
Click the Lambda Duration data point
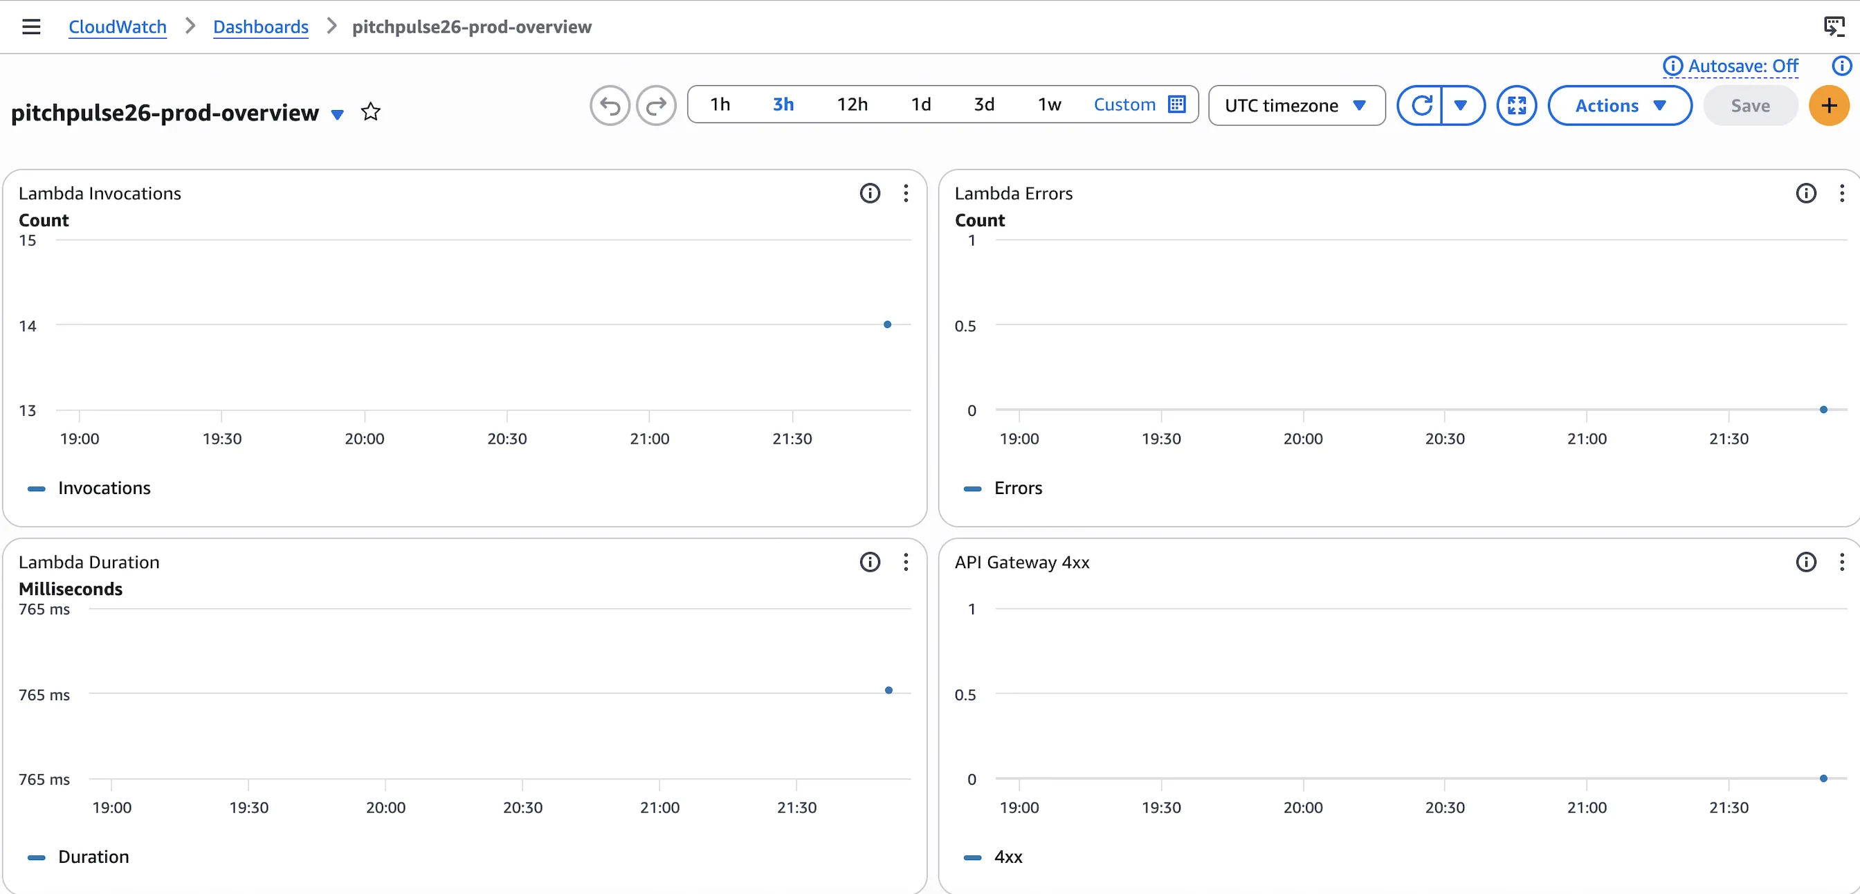click(889, 691)
